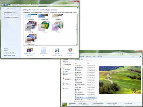Go forward in Personalization window
Screen dimensions: 143x107
5,5
